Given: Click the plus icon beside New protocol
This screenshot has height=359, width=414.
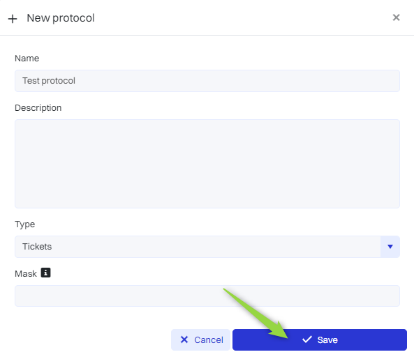Looking at the screenshot, I should point(13,19).
